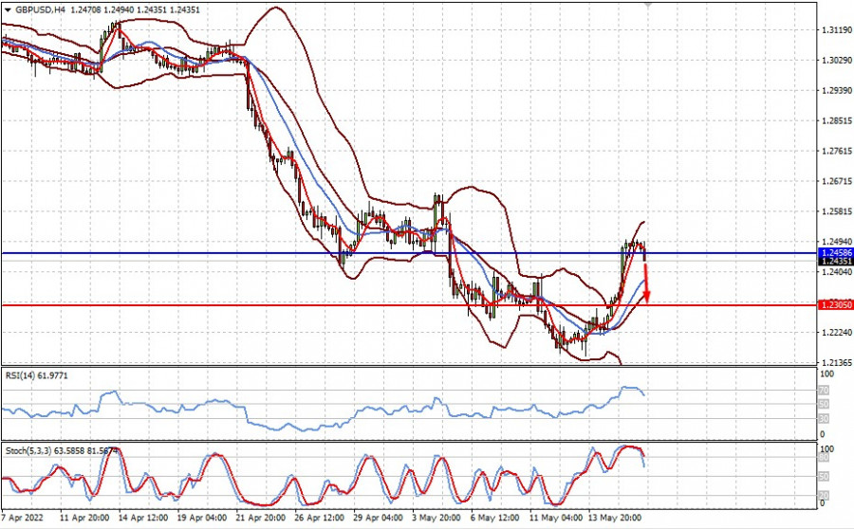
Task: Click the 19 Apr 04:00 time label
Action: (201, 518)
